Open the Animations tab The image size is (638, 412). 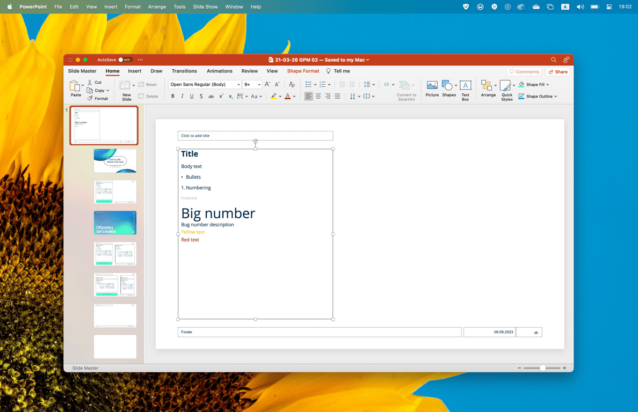coord(219,71)
